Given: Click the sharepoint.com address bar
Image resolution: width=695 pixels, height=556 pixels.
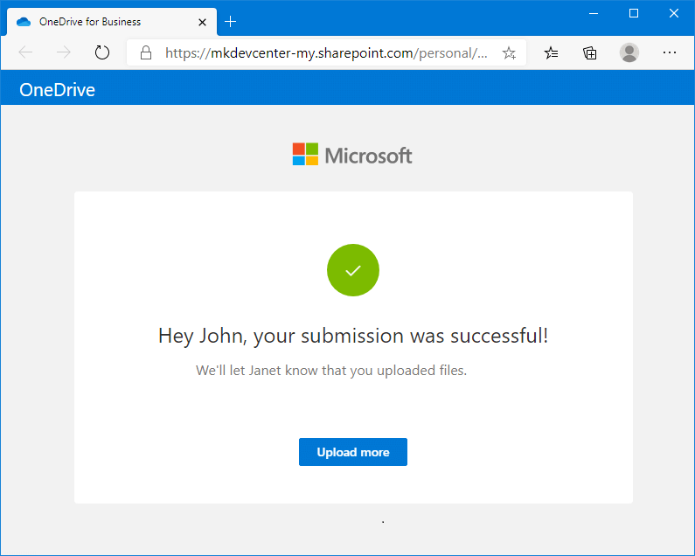Looking at the screenshot, I should click(x=326, y=52).
